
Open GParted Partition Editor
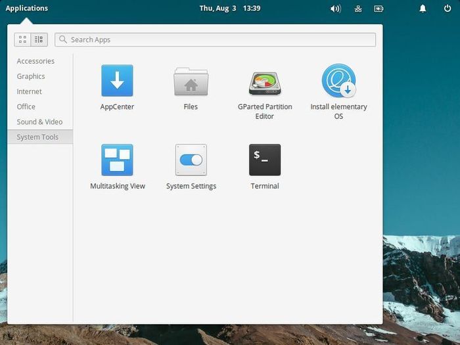(265, 82)
